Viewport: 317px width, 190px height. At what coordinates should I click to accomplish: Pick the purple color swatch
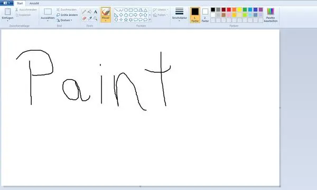[x=261, y=9]
